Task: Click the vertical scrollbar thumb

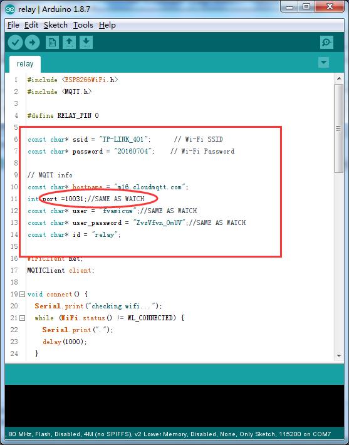Action: pyautogui.click(x=339, y=128)
